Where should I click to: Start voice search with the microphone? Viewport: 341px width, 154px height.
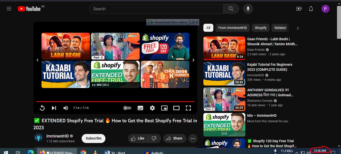(x=248, y=9)
